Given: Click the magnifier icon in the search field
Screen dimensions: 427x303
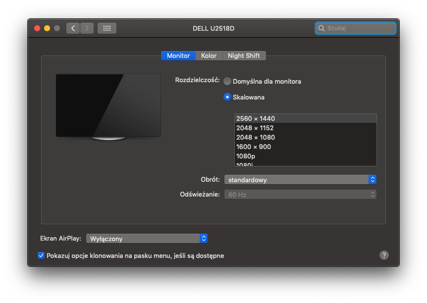Looking at the screenshot, I should click(x=321, y=28).
